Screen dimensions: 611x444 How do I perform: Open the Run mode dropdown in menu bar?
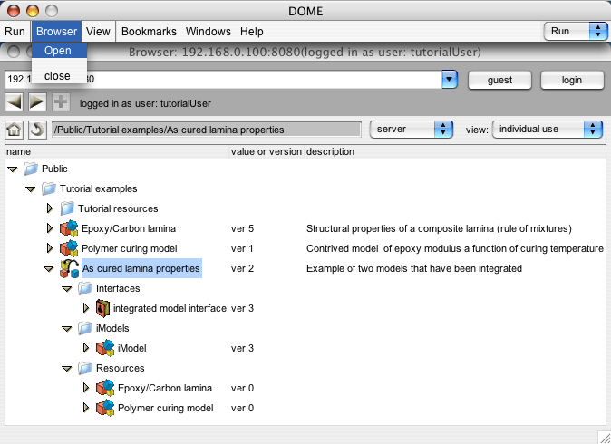[576, 31]
